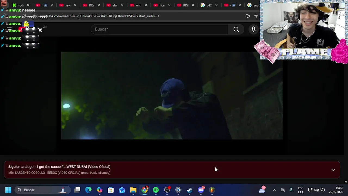Switch to the 'yey' Google tab
This screenshot has height=196, width=348.
[x=253, y=5]
